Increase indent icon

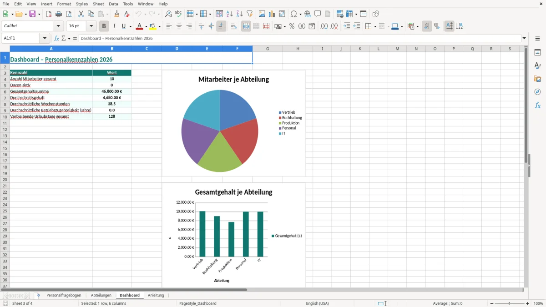pos(347,26)
